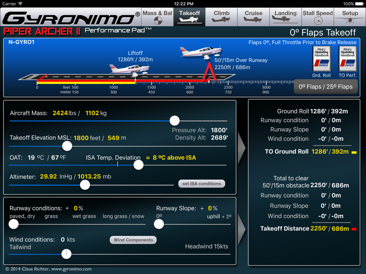Click the battery indicator in status bar
Viewport: 366px width, 274px height.
(359, 4)
